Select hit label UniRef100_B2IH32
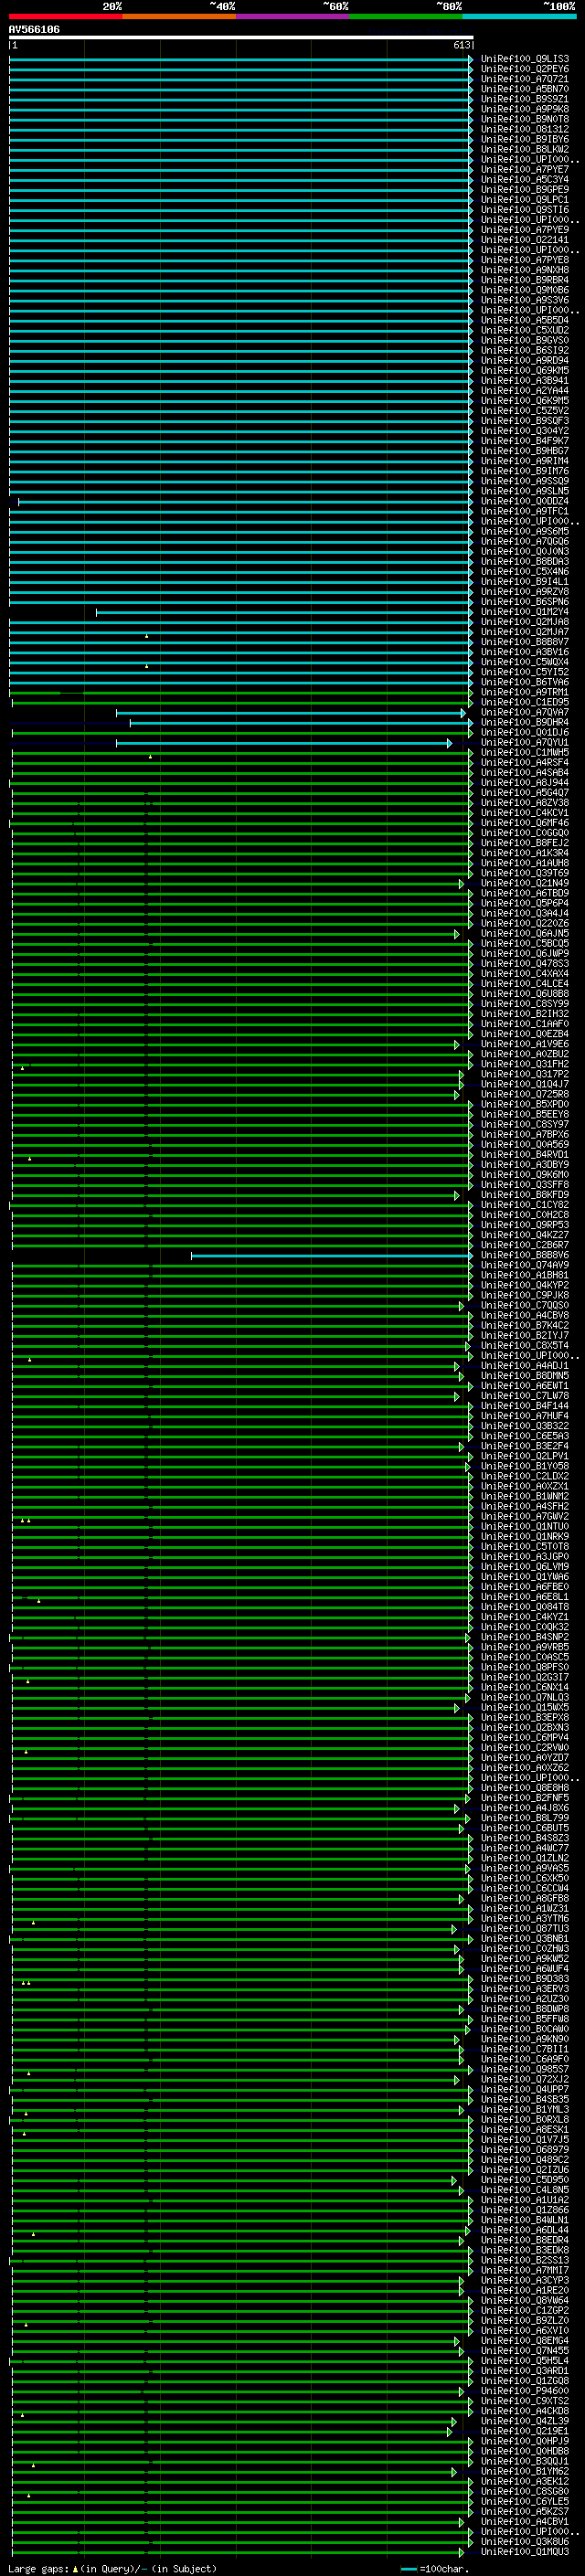 tap(524, 1014)
